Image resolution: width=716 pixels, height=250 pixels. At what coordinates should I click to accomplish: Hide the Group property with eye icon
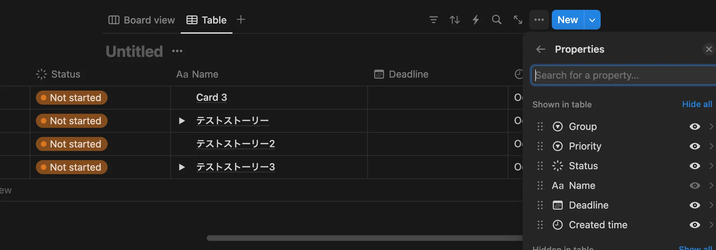(695, 126)
